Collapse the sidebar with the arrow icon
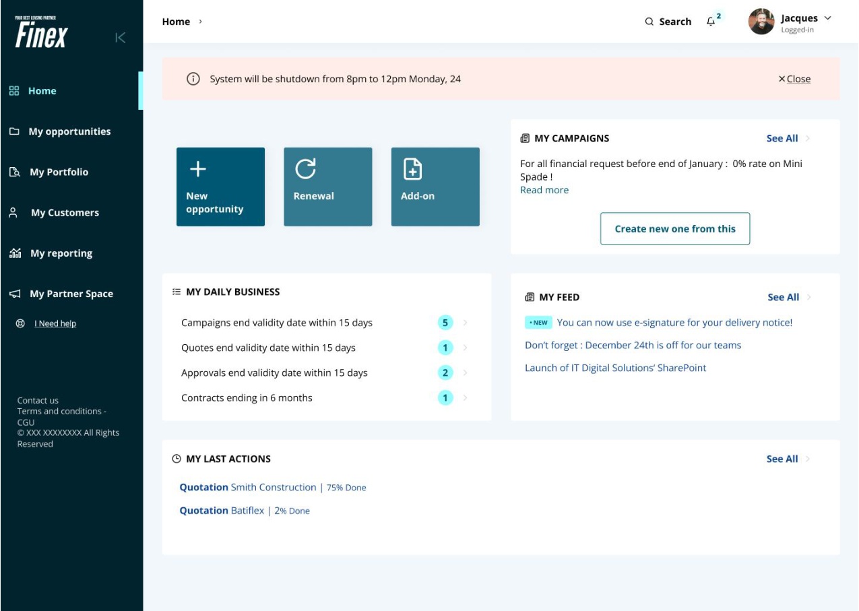This screenshot has height=611, width=859. coord(120,38)
